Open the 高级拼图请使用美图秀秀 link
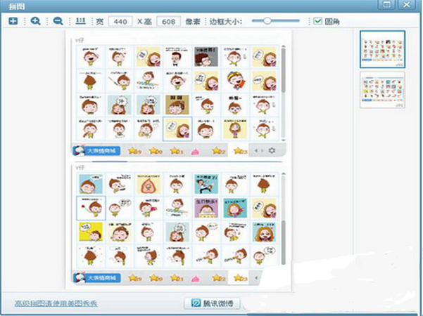The image size is (423, 316). 56,303
